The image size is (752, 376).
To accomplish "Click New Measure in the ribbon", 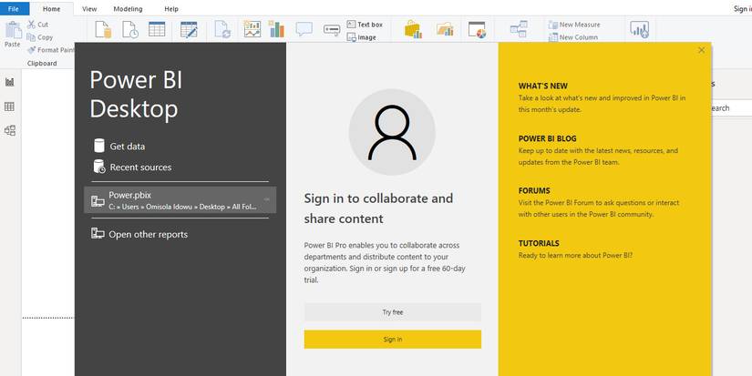I will (574, 25).
